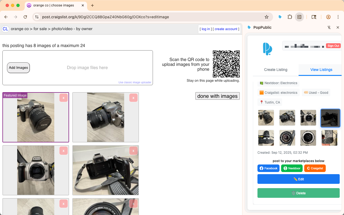
Task: Bookmark this page with star icon
Action: (267, 17)
